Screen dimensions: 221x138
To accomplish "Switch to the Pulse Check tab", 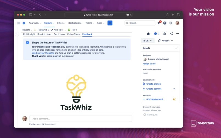I will (73, 34).
